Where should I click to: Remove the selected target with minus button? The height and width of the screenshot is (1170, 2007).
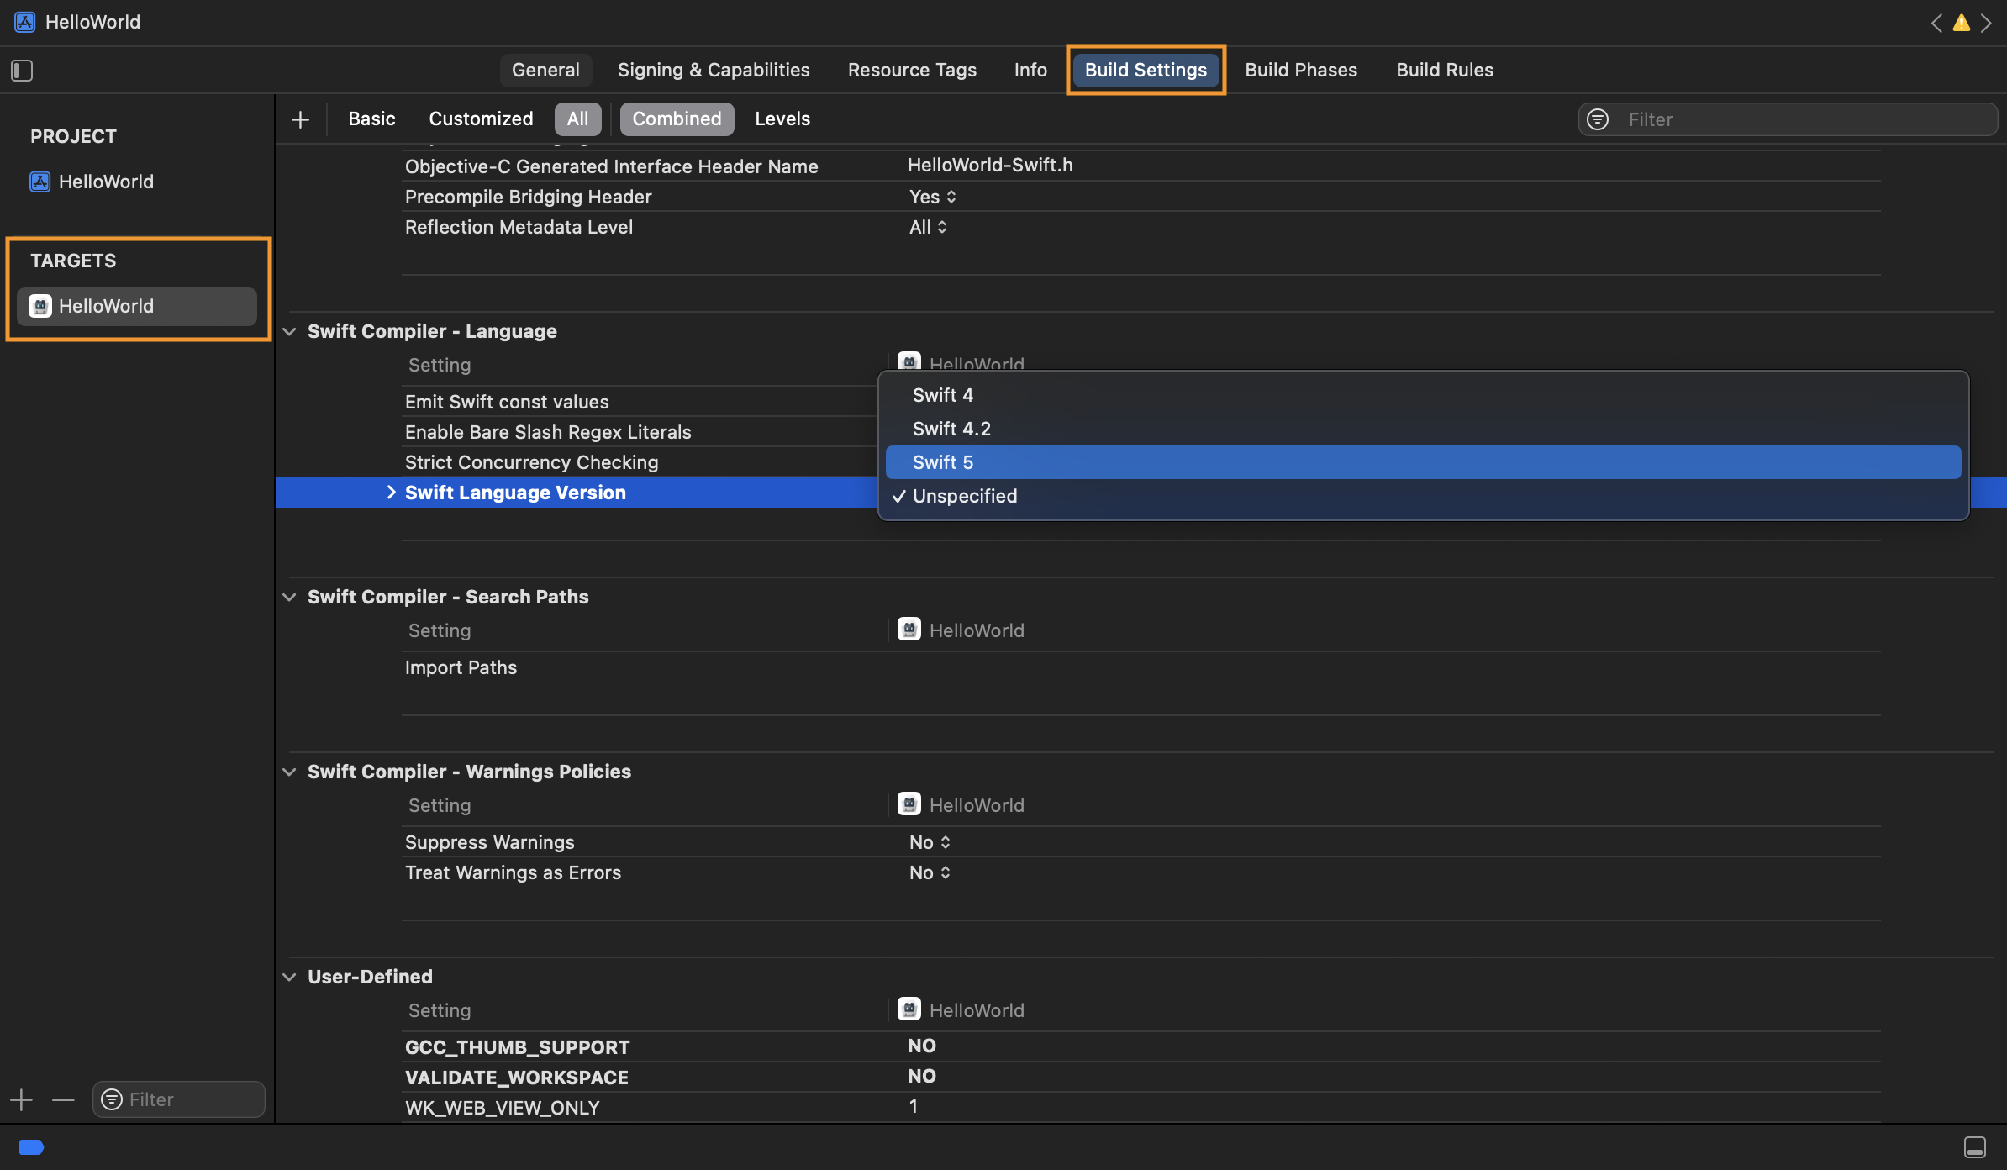[63, 1099]
